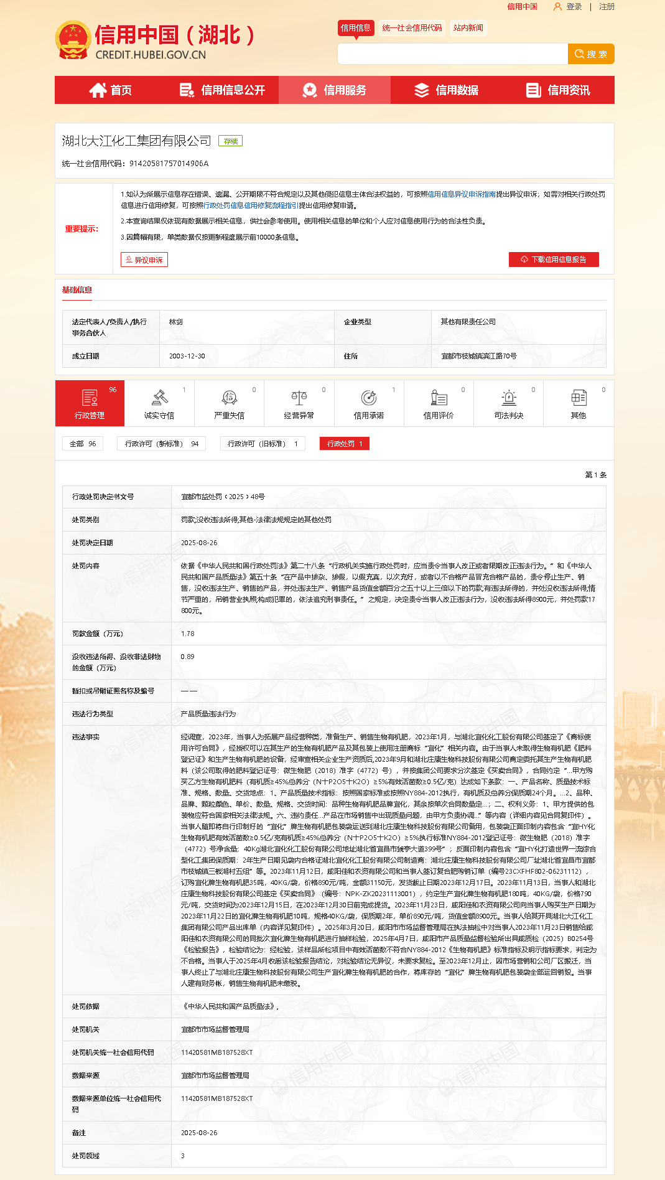665x1180 pixels.
Task: Switch to 站内新闻 search tab
Action: click(x=468, y=28)
